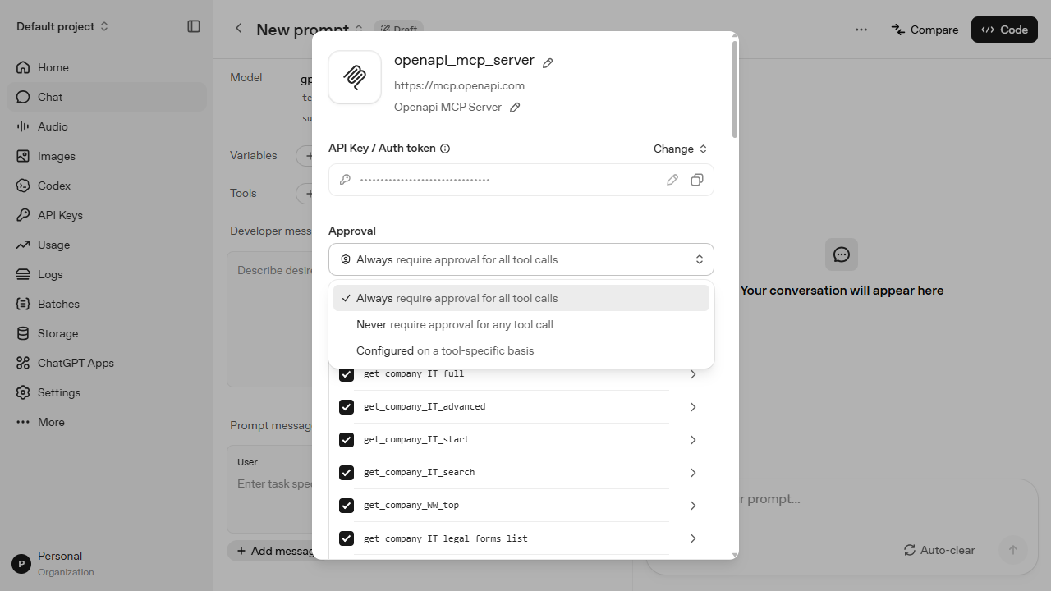Viewport: 1051px width, 591px height.
Task: Click the get_company_WW_top tool name
Action: (x=411, y=506)
